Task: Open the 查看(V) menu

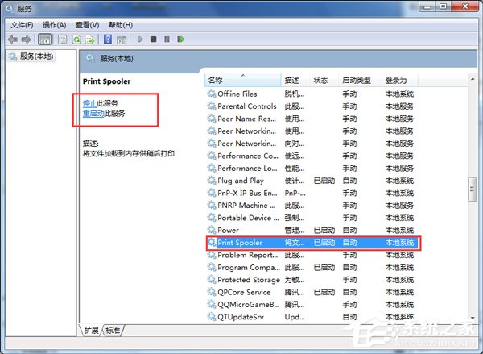Action: [x=87, y=25]
